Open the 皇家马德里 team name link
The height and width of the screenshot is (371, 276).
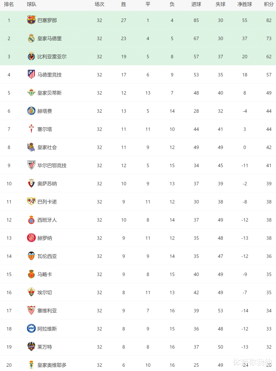[49, 38]
